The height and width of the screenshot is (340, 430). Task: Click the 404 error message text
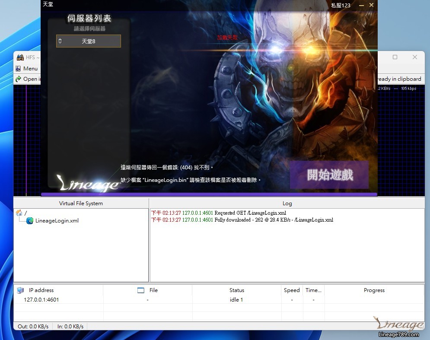point(167,167)
